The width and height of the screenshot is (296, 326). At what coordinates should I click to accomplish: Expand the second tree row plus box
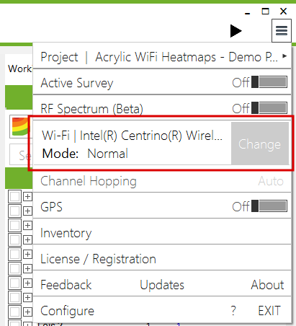coord(27,211)
